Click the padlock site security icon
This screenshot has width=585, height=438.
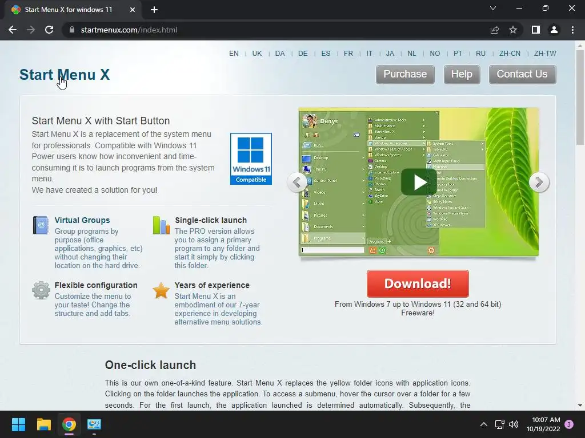click(72, 30)
